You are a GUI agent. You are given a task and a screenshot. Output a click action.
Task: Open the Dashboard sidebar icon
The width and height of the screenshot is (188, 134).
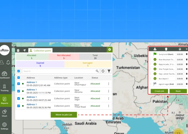[x=4, y=75]
